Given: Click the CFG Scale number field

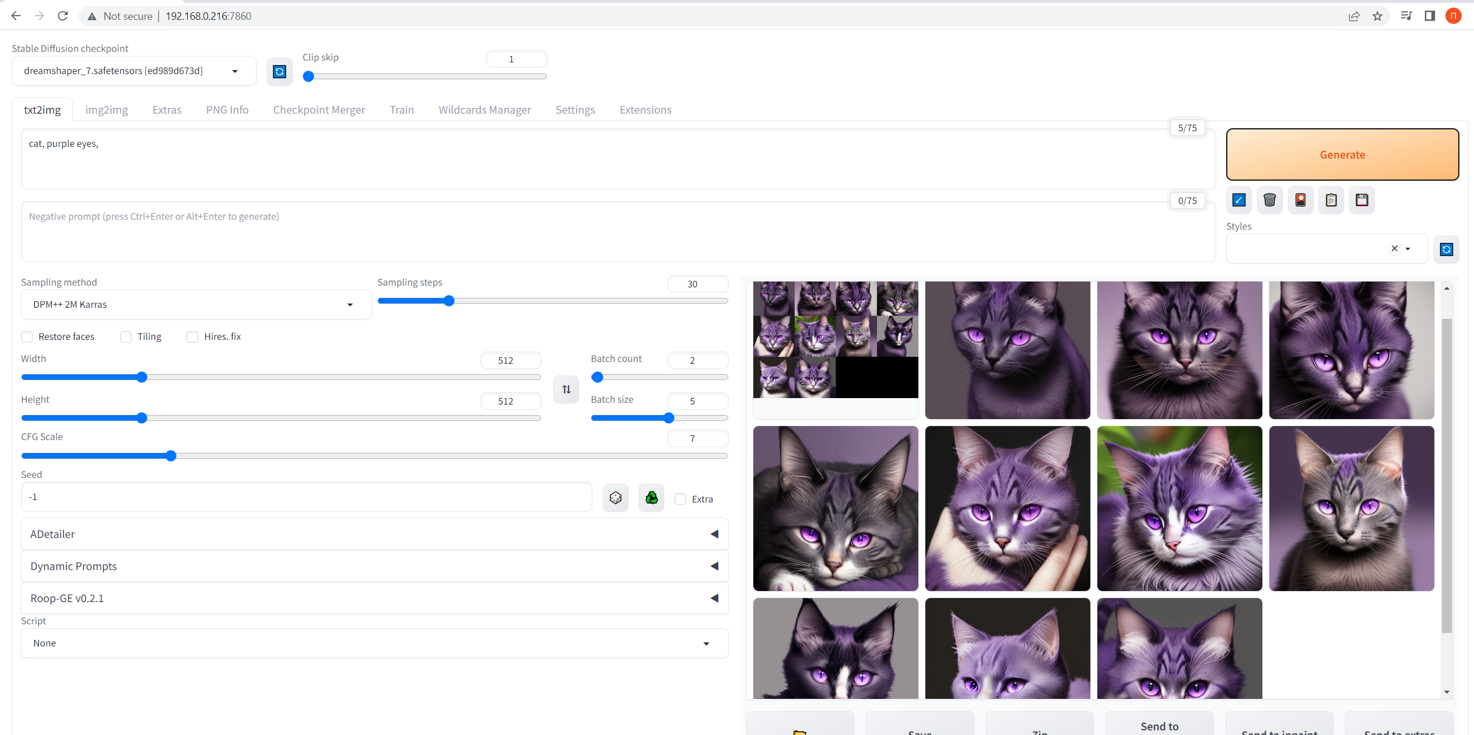Looking at the screenshot, I should [x=698, y=438].
